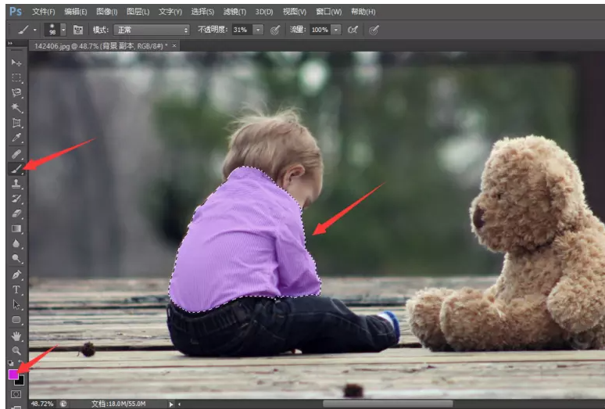Choose the Zoom tool
The image size is (605, 409).
(x=16, y=350)
